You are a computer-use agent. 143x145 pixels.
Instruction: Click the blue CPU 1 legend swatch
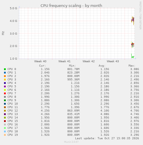click(5, 73)
